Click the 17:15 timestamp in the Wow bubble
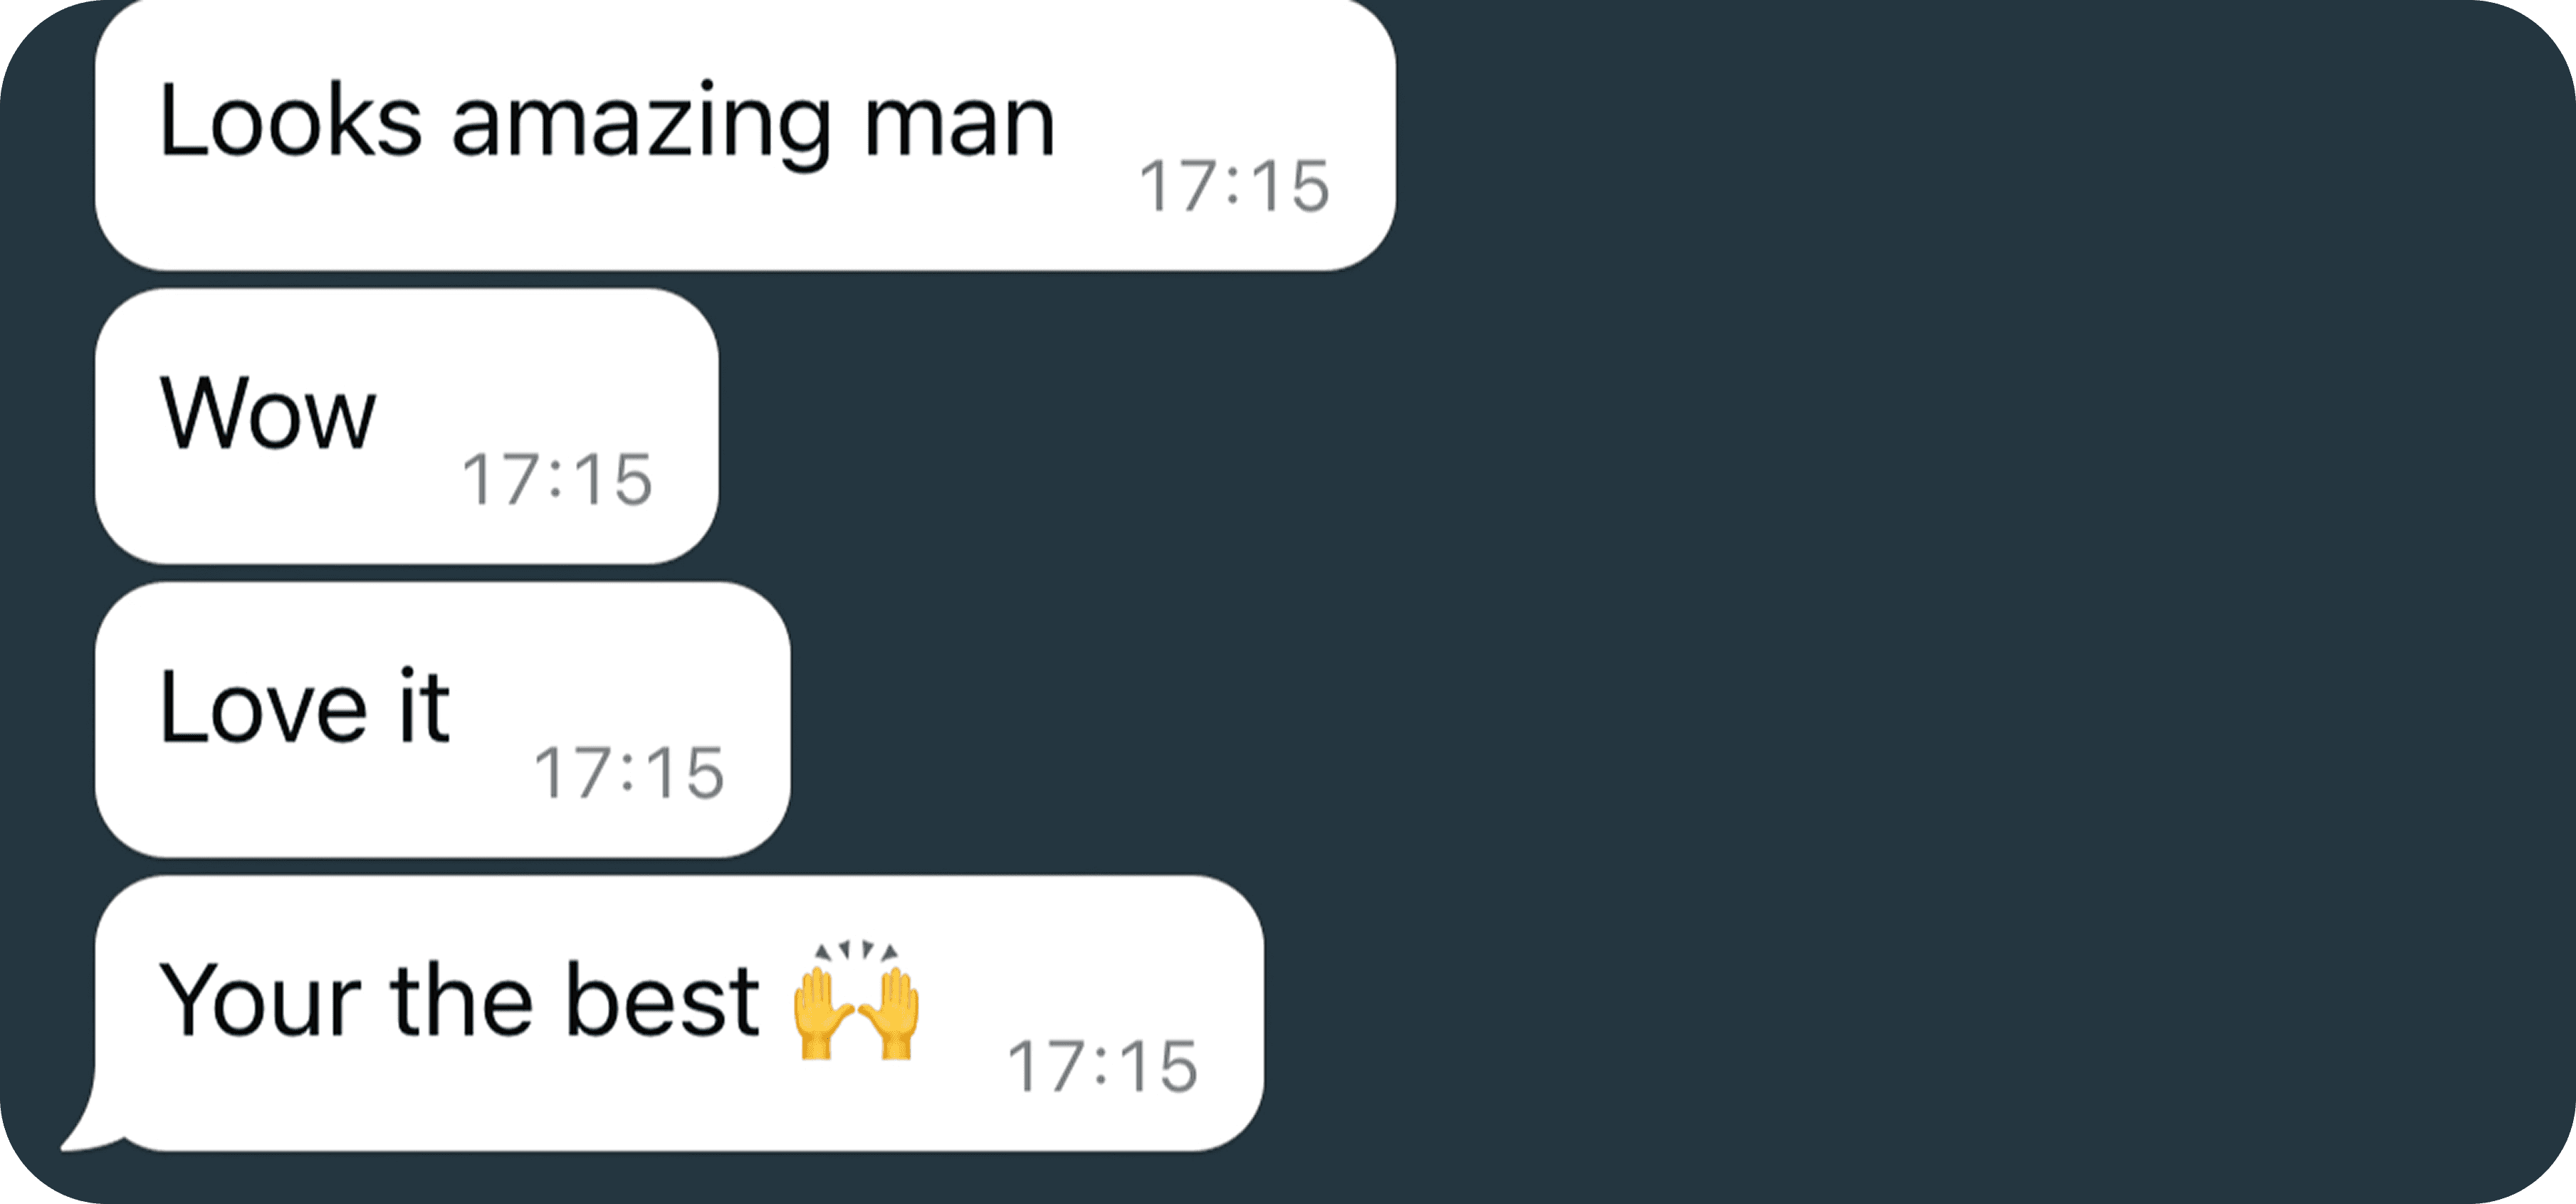This screenshot has height=1204, width=2576. pos(557,480)
